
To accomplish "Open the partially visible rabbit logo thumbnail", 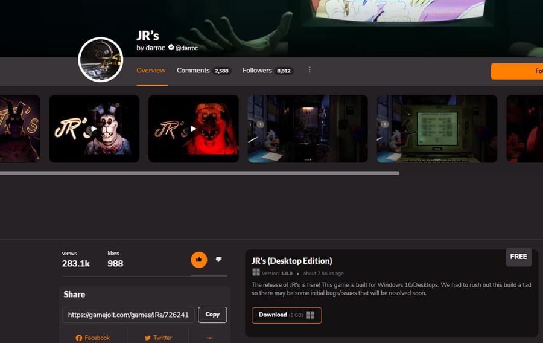I will click(x=20, y=129).
